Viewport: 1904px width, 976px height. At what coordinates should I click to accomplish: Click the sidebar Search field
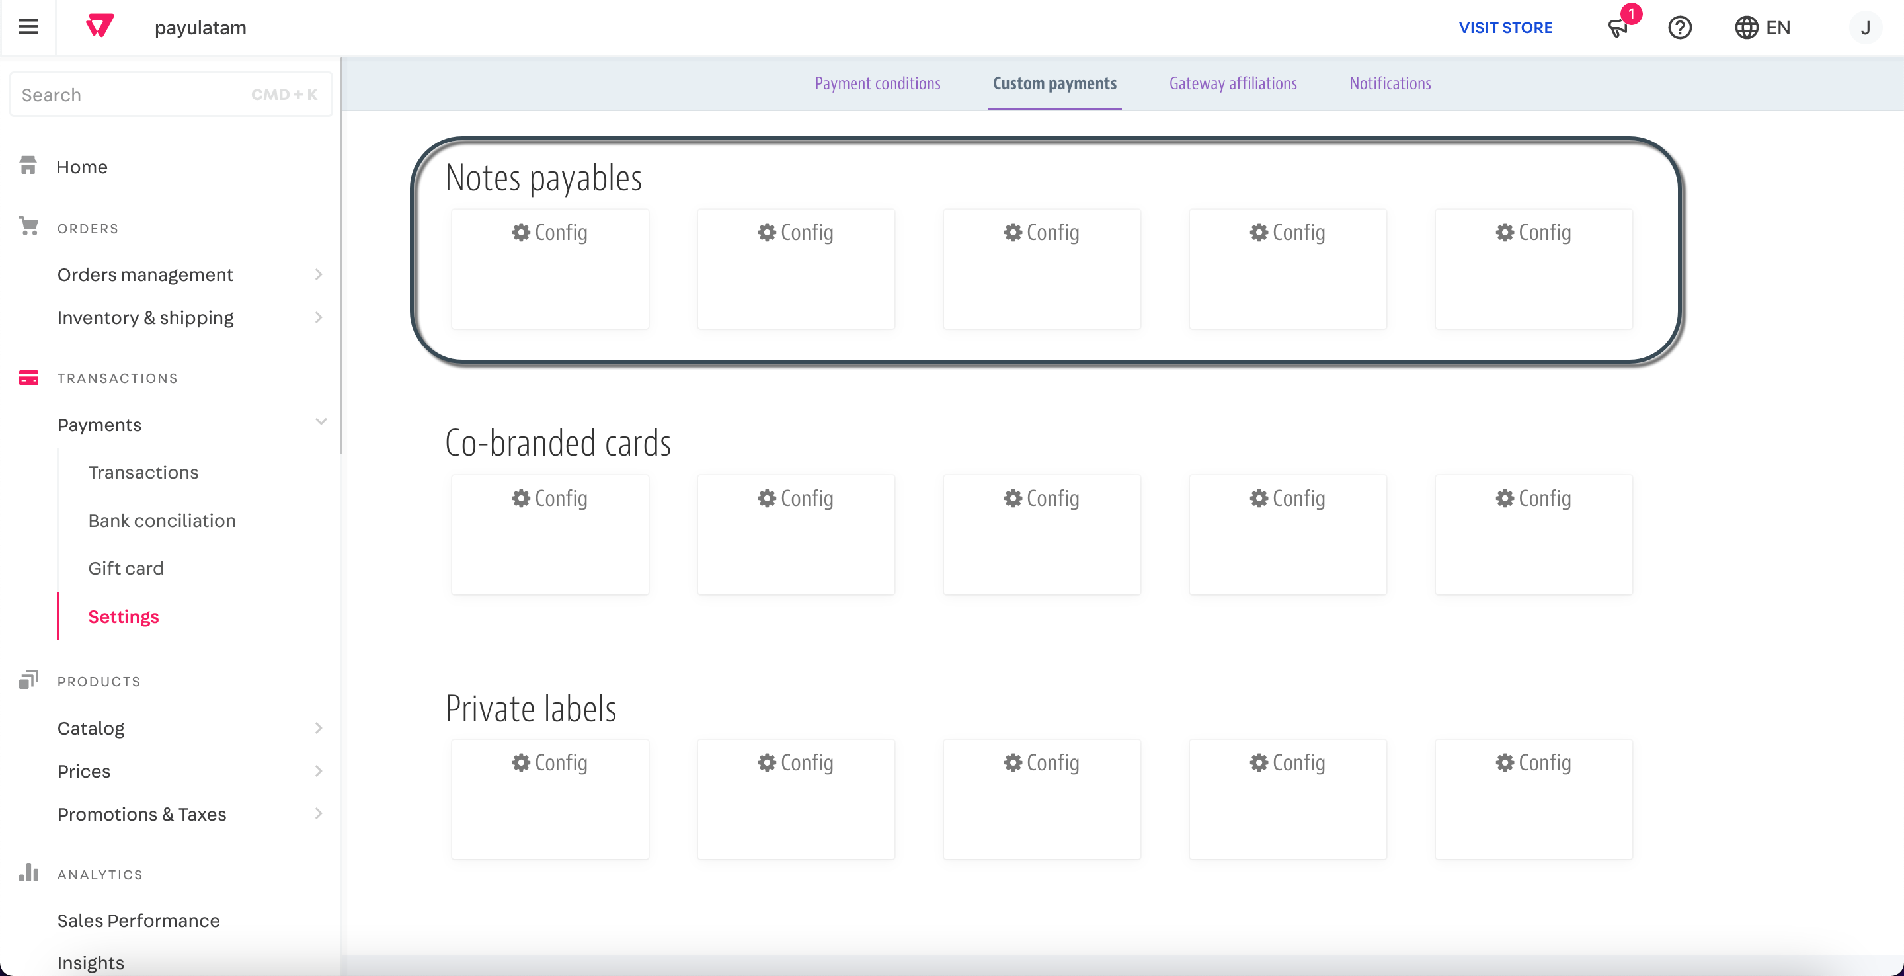tap(171, 95)
